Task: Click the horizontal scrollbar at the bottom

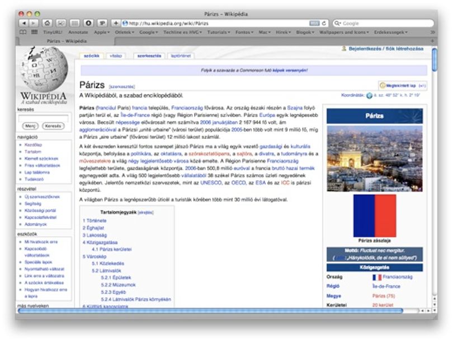Action: point(210,311)
